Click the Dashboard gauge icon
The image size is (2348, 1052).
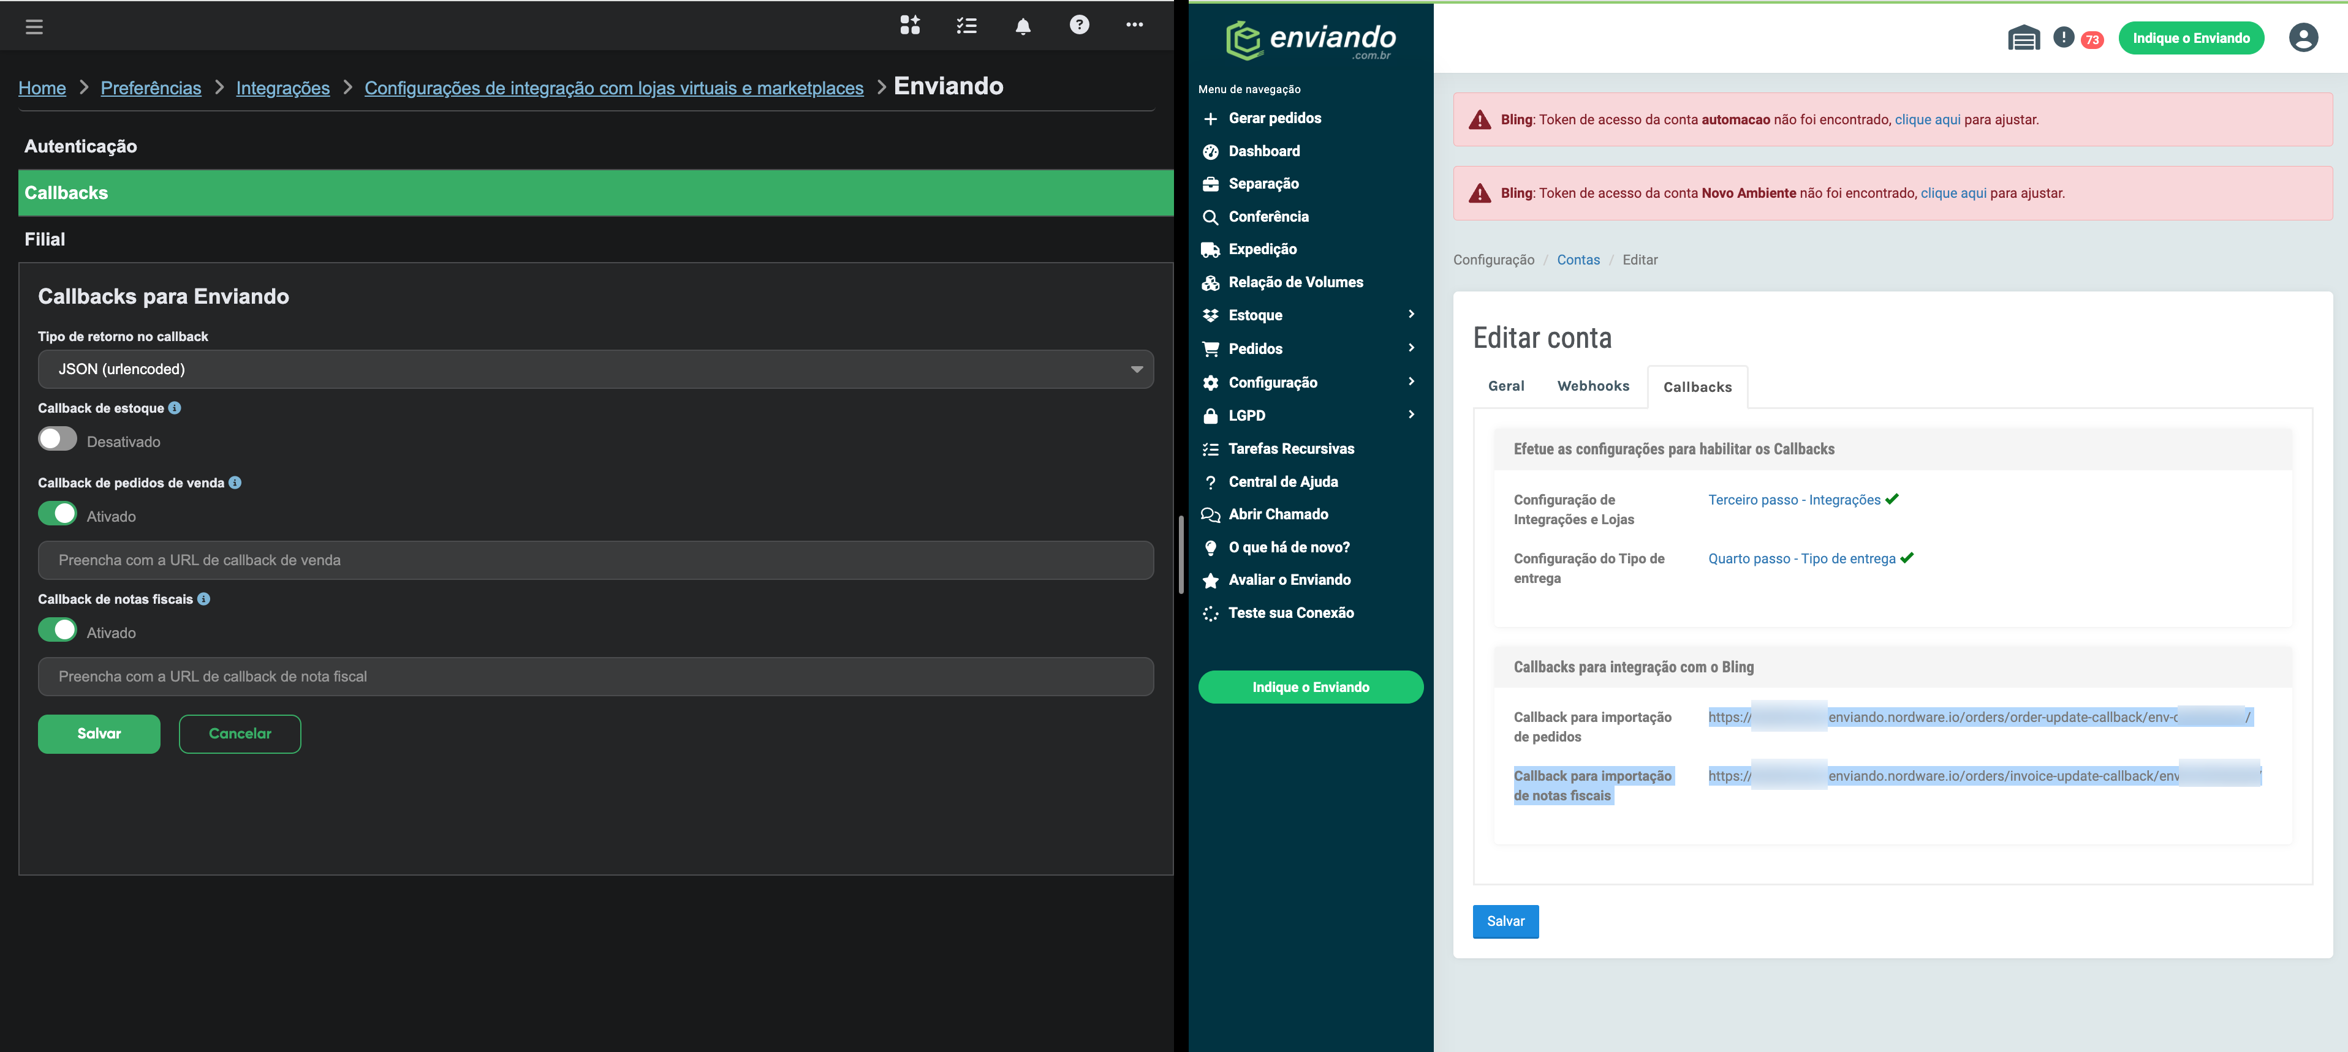point(1211,152)
